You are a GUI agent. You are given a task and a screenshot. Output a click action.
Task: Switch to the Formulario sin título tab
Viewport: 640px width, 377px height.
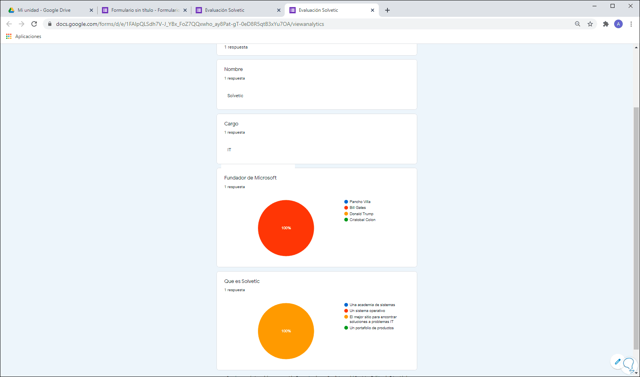(x=144, y=10)
